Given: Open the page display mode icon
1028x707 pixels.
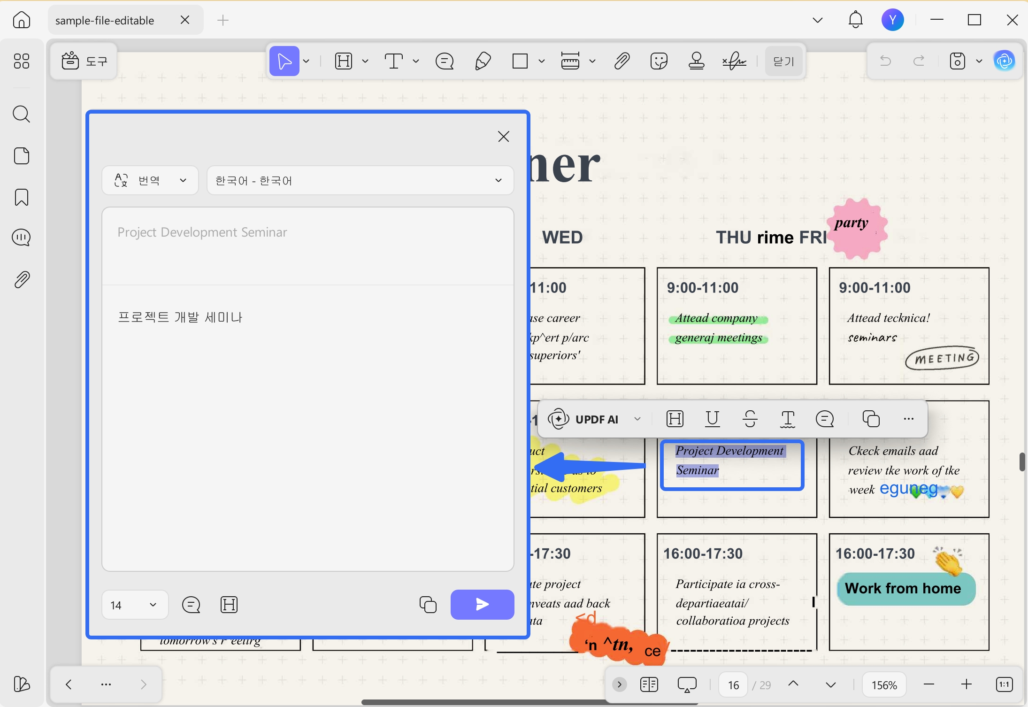Looking at the screenshot, I should (649, 685).
